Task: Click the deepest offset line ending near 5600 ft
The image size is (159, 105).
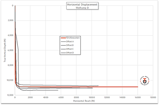Action: coord(58,90)
